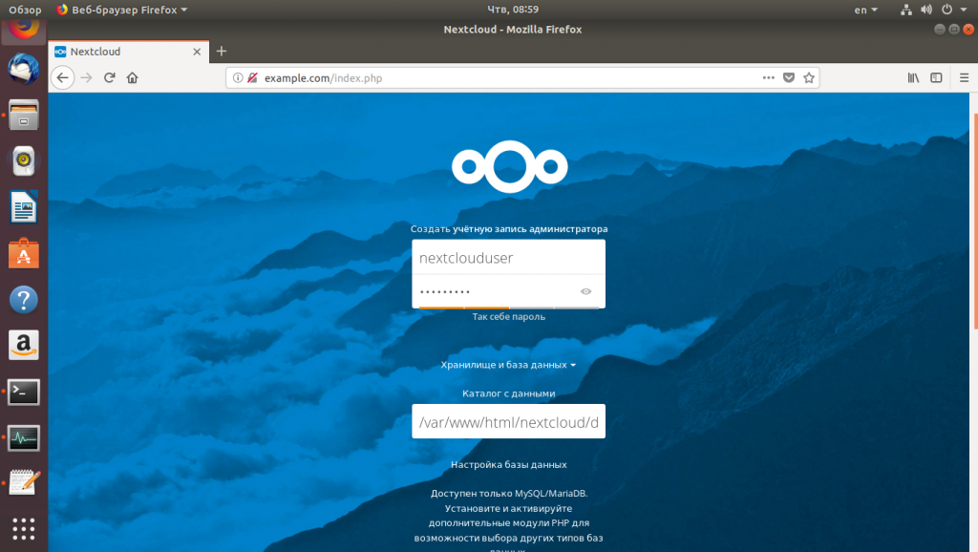
Task: Open the clock and calendar Чтв, 08:59
Action: pos(513,10)
